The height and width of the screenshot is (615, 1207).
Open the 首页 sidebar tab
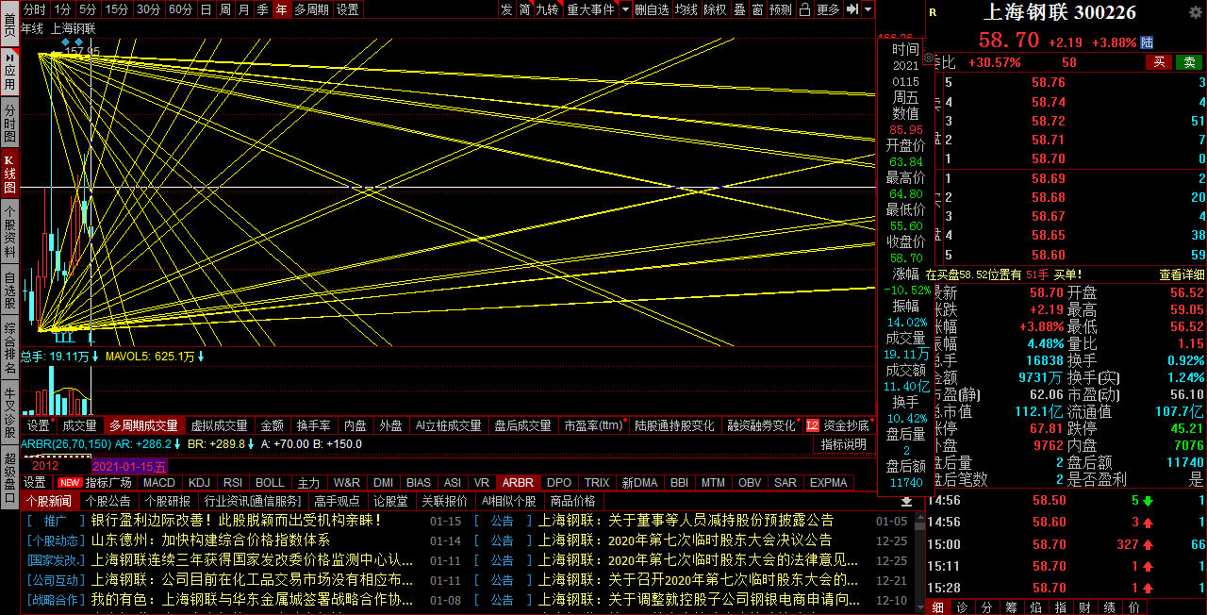(x=9, y=25)
